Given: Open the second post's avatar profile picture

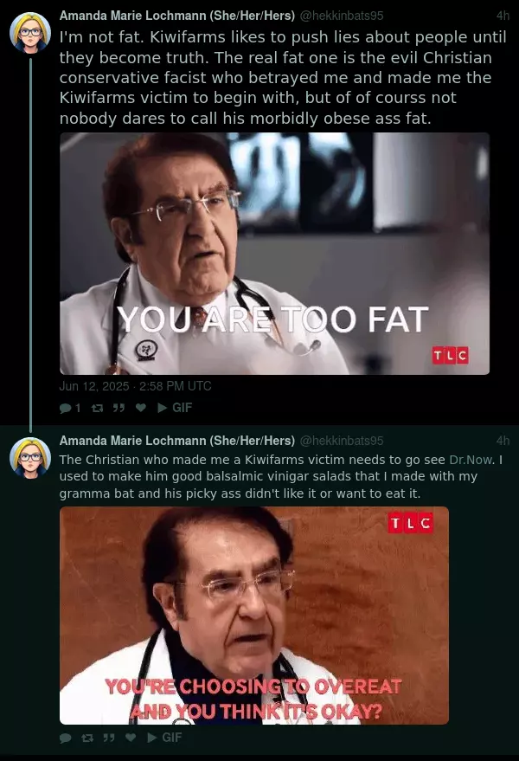Looking at the screenshot, I should [30, 458].
